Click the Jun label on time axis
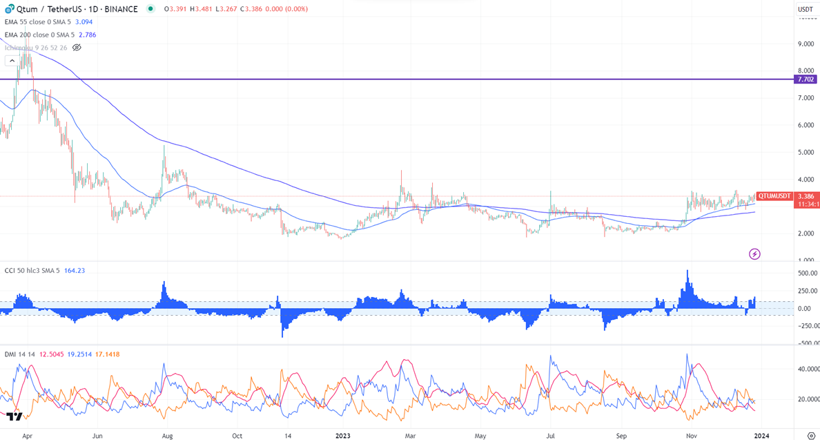Image resolution: width=820 pixels, height=440 pixels. [97, 435]
